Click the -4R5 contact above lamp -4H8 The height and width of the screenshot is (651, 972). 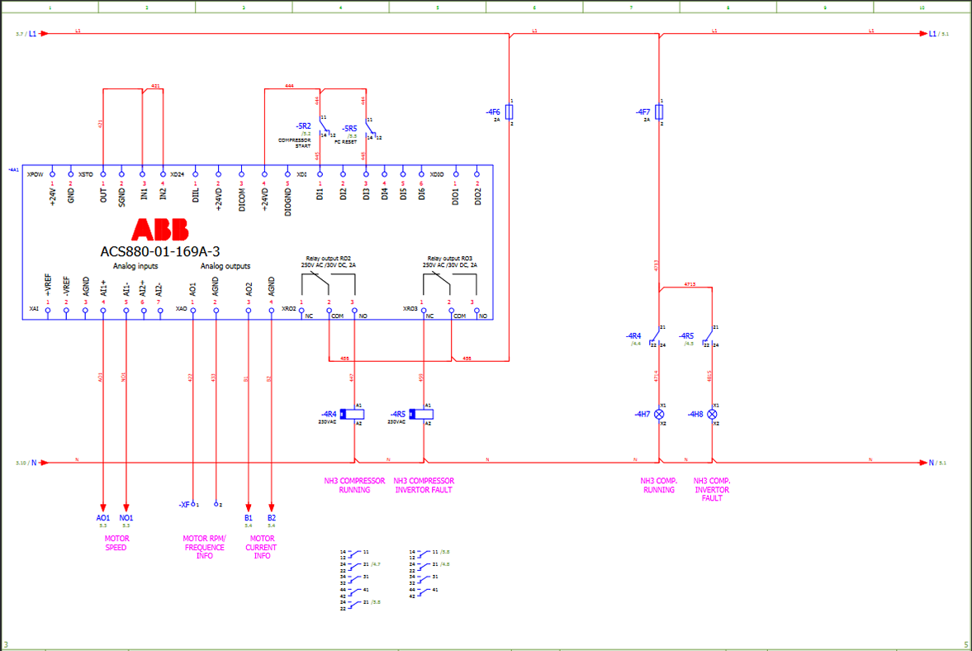(708, 337)
